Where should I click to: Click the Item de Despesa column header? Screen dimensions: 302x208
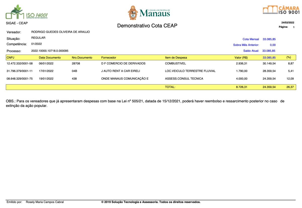click(176, 58)
